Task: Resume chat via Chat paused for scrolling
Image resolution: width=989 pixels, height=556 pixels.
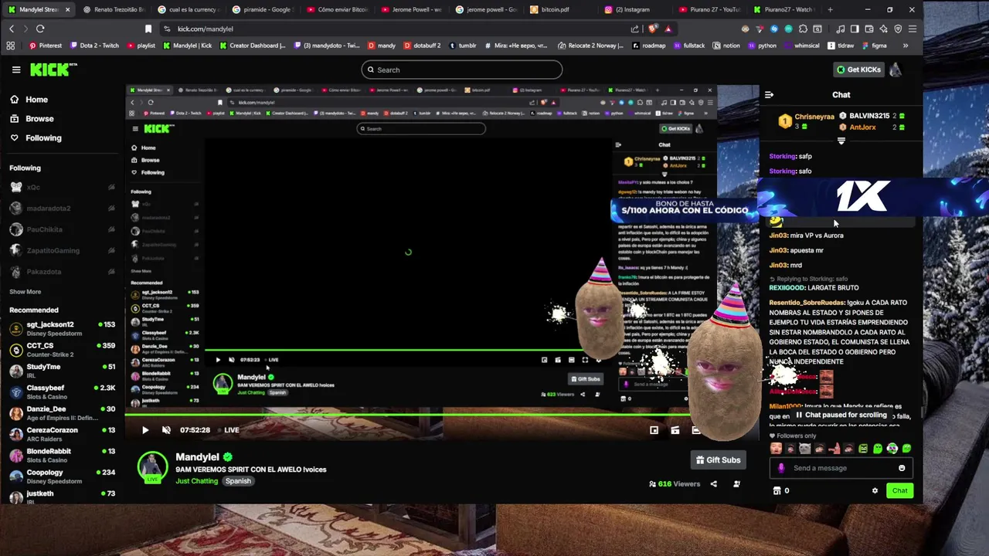Action: (841, 415)
